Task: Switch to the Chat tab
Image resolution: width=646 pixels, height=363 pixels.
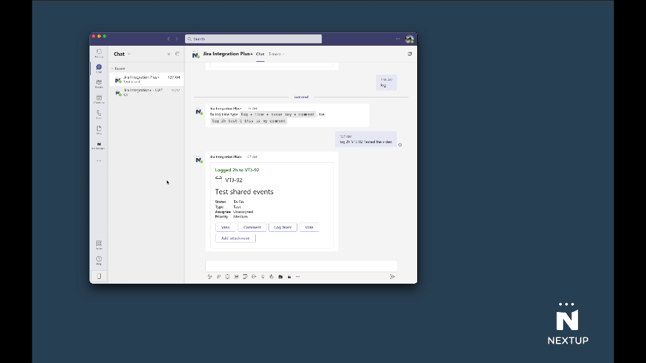Action: [260, 54]
